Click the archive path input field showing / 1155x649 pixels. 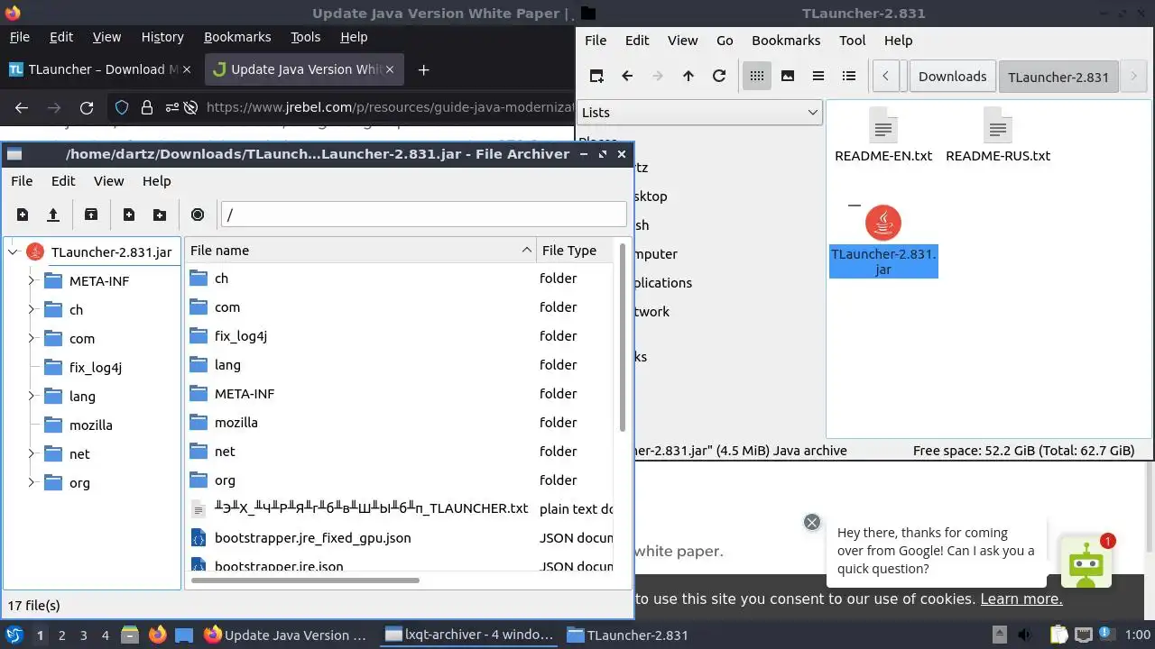[x=423, y=215]
